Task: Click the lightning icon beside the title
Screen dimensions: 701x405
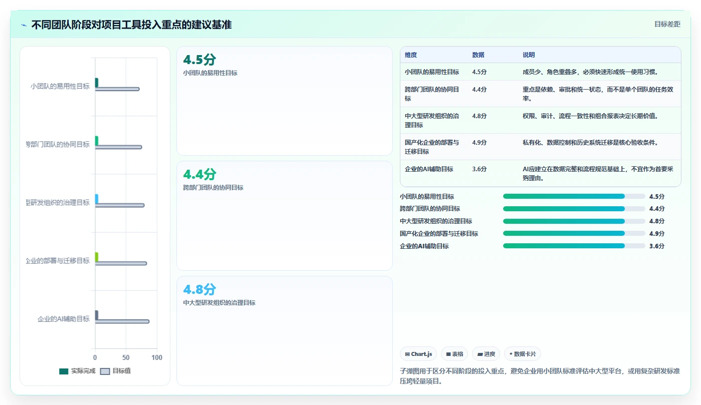Action: pyautogui.click(x=24, y=25)
